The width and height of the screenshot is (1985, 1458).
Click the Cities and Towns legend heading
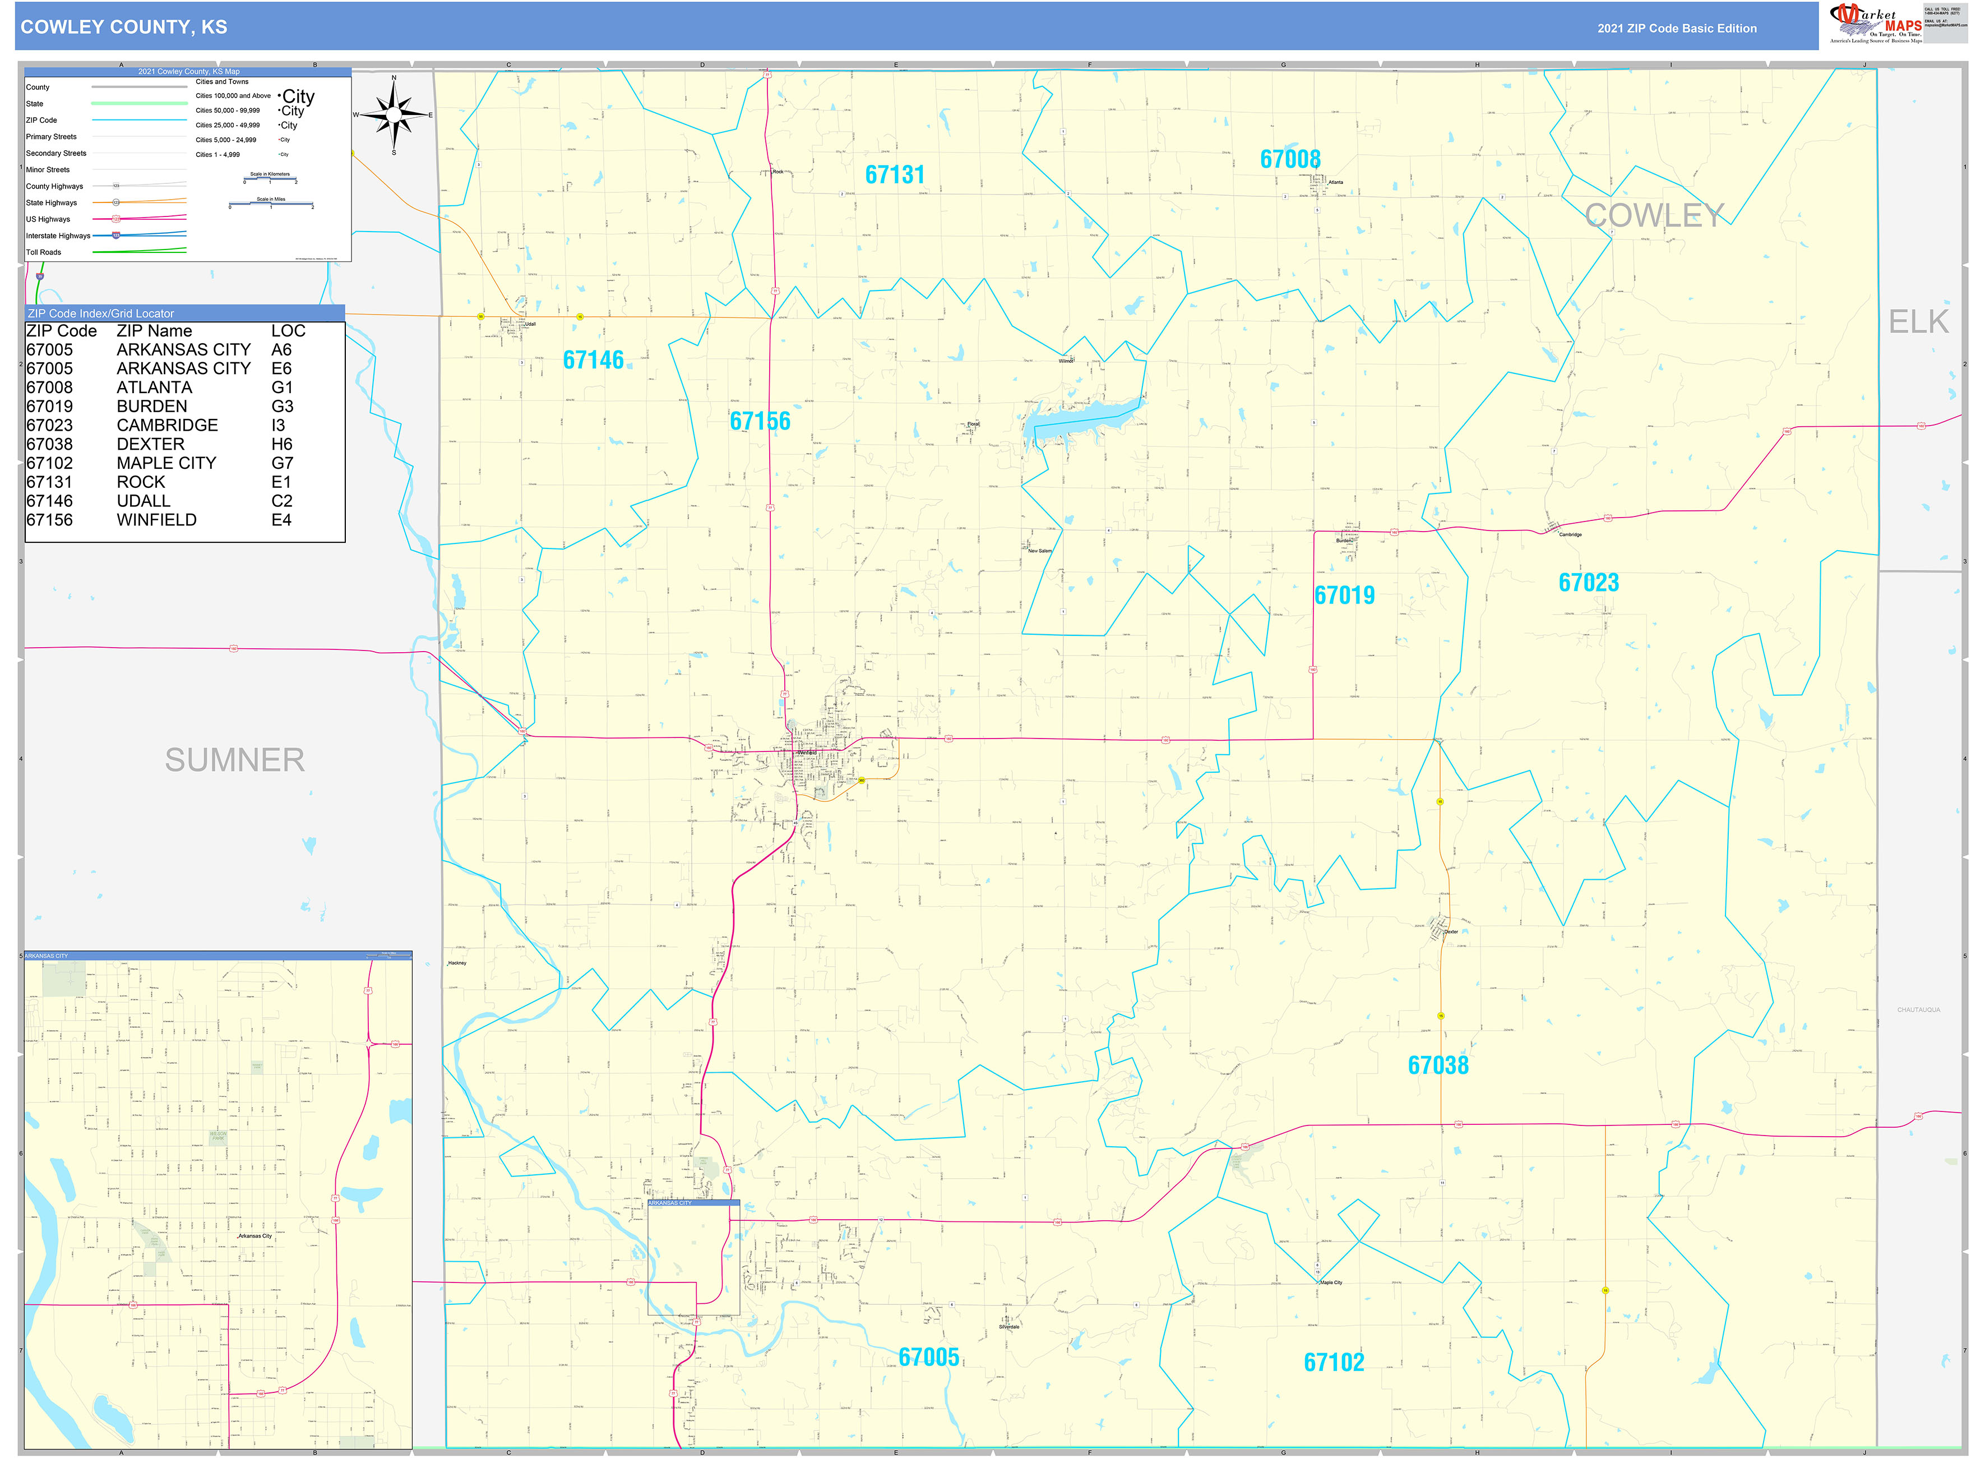pos(223,81)
